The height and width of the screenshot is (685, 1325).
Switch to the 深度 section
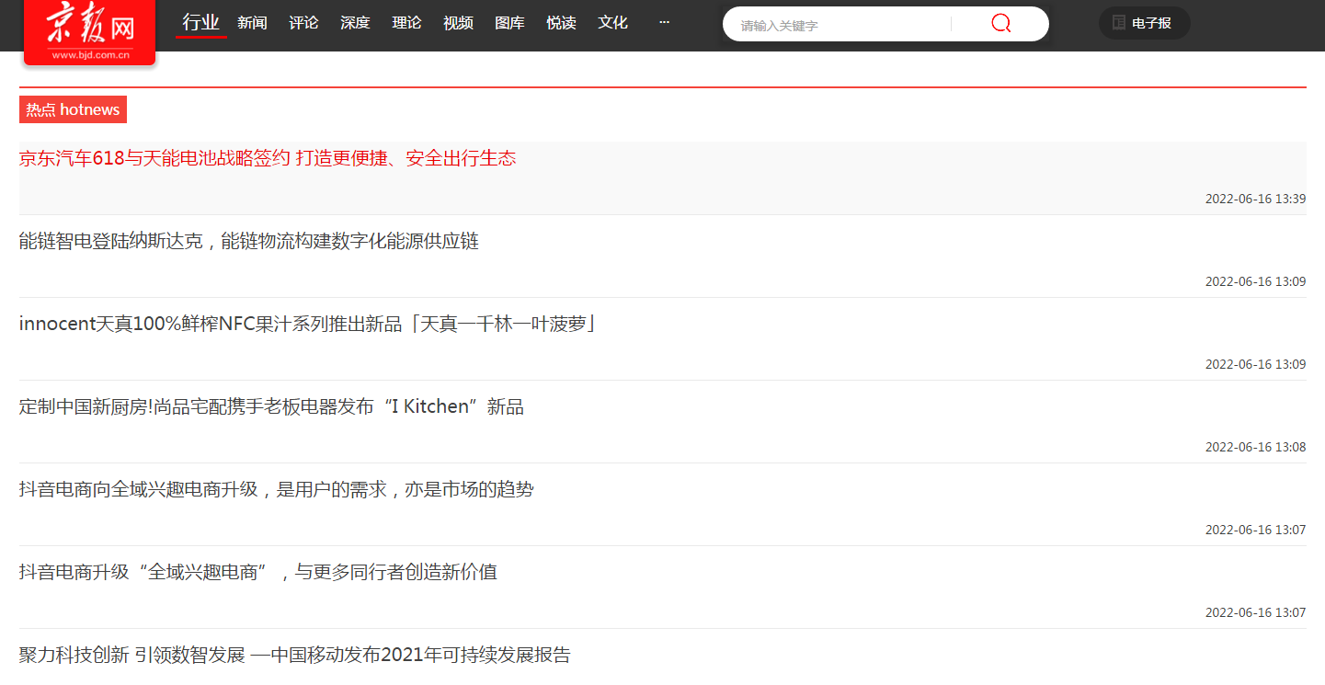pos(355,23)
